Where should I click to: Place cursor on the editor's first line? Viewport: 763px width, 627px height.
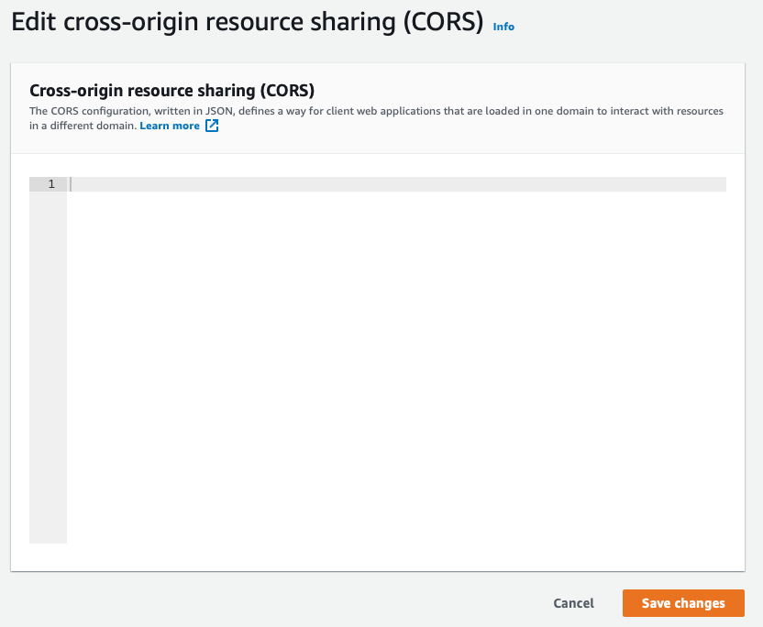tap(396, 184)
